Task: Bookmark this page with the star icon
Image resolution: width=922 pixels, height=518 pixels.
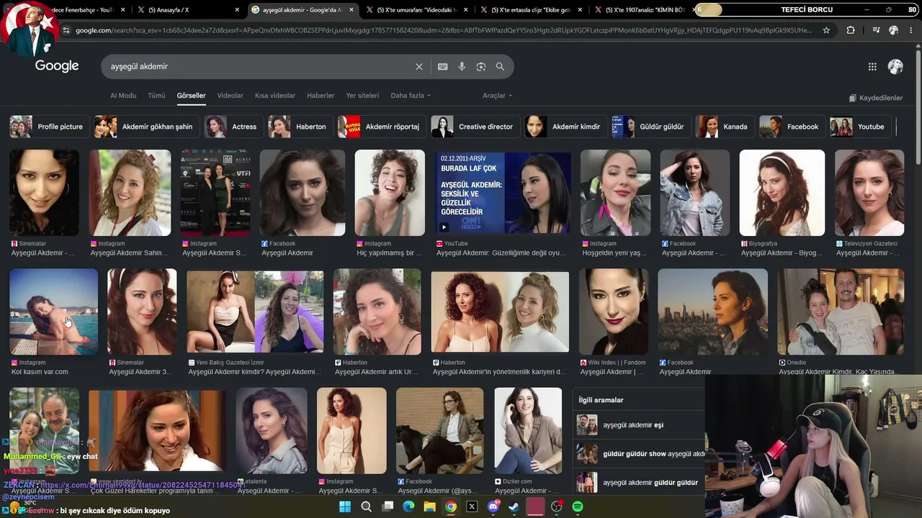Action: pyautogui.click(x=826, y=30)
